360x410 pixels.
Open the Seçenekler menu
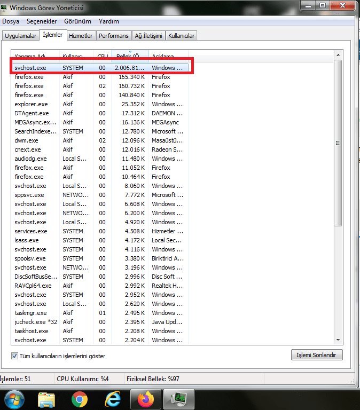point(42,21)
